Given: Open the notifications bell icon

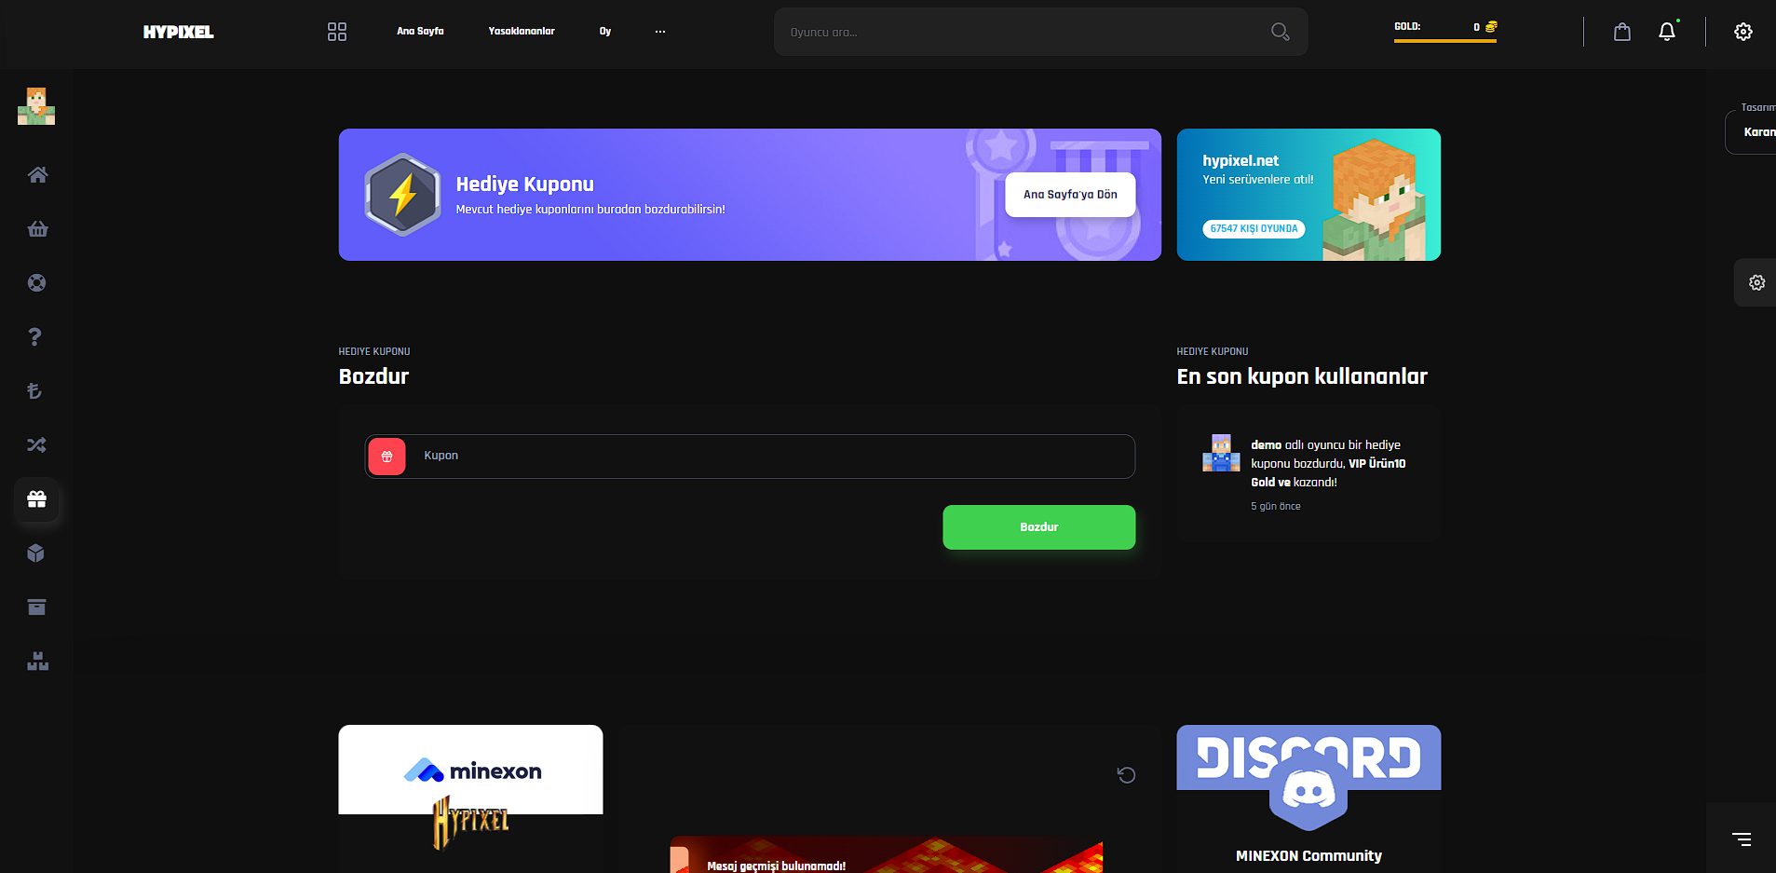Looking at the screenshot, I should 1667,32.
